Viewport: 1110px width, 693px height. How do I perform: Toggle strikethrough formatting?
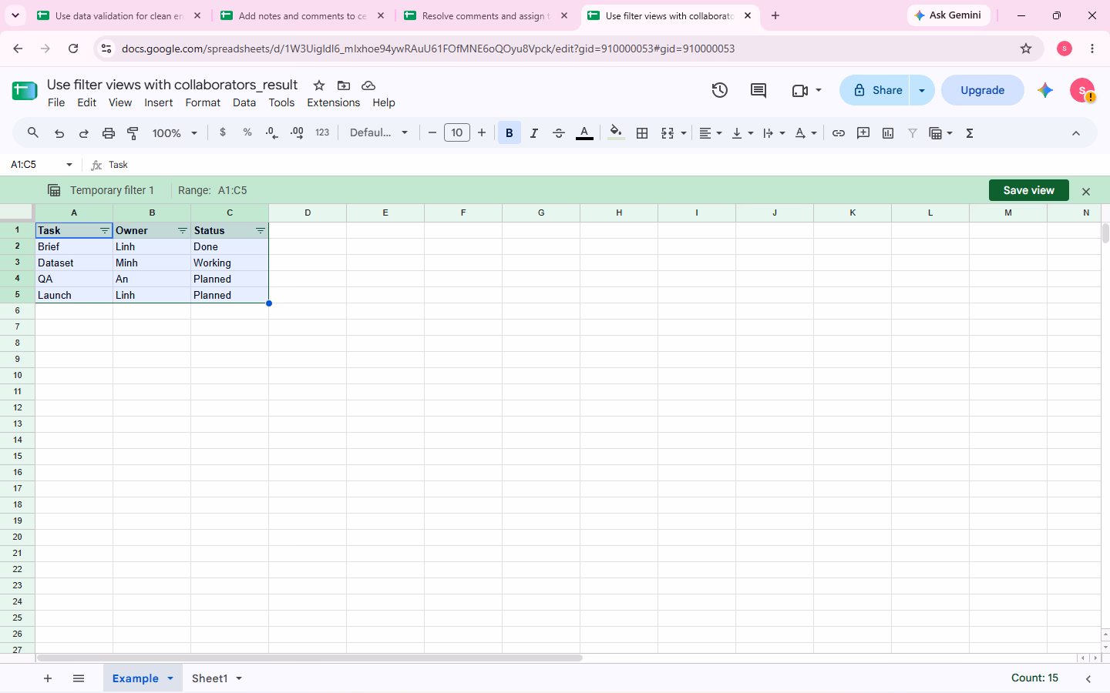(x=559, y=133)
